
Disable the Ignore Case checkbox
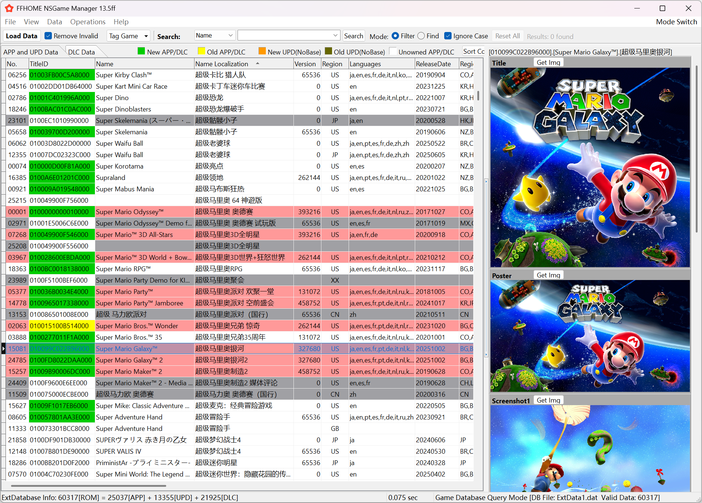click(448, 36)
